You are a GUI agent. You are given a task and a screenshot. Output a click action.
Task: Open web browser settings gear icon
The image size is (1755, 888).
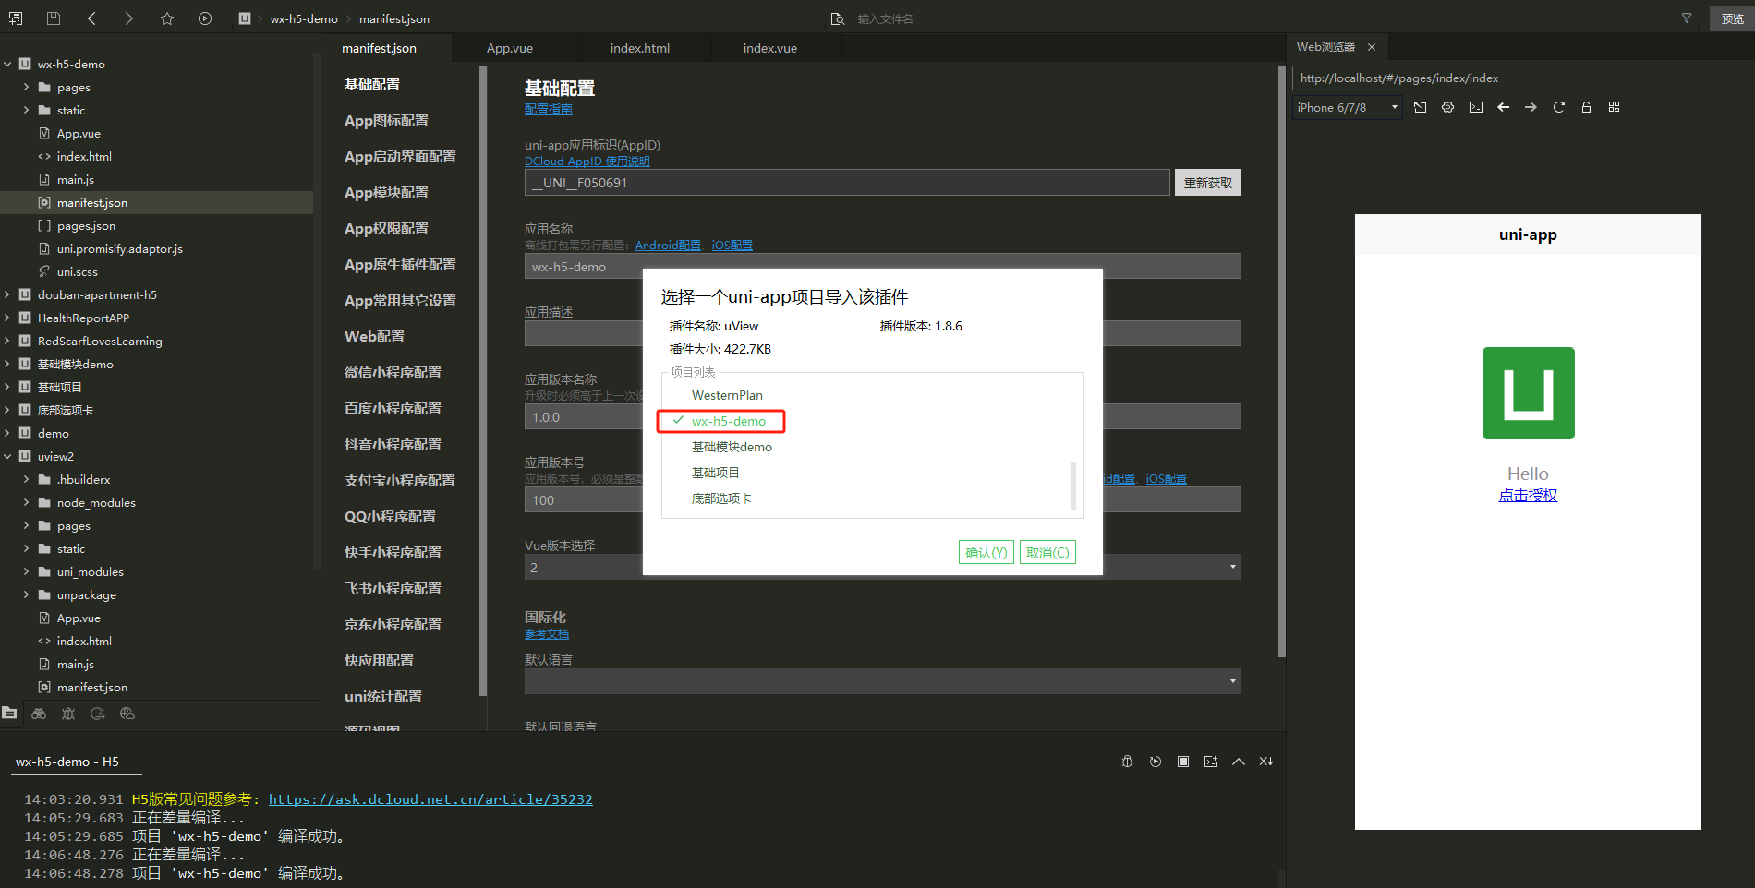(1448, 107)
